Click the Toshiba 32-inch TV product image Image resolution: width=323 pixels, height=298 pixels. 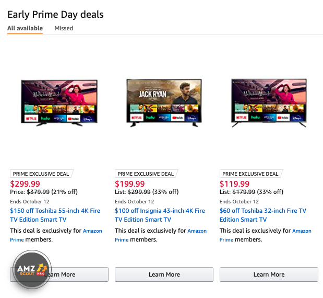(269, 102)
